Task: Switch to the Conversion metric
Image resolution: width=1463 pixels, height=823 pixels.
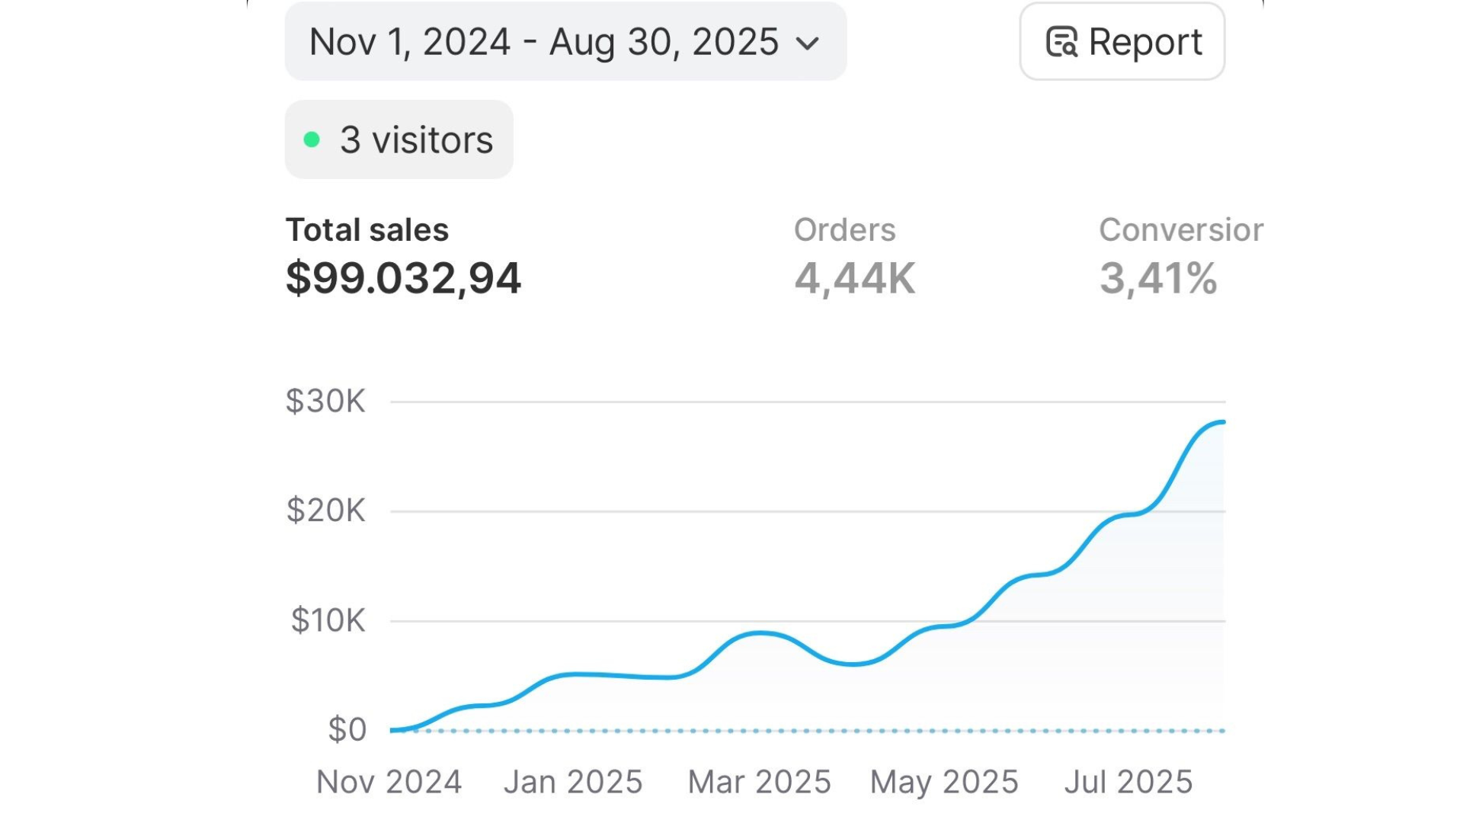Action: pyautogui.click(x=1180, y=230)
